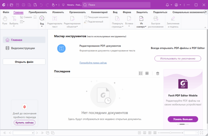Open the account dropdown arrow
208x136 pixels.
click(x=180, y=5)
